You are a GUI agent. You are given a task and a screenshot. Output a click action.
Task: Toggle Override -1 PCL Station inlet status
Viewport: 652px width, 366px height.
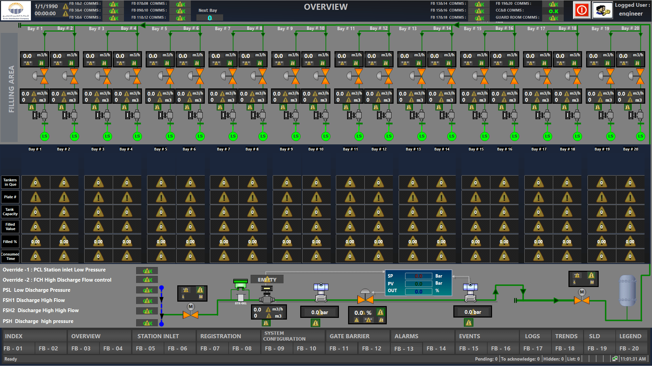click(147, 270)
